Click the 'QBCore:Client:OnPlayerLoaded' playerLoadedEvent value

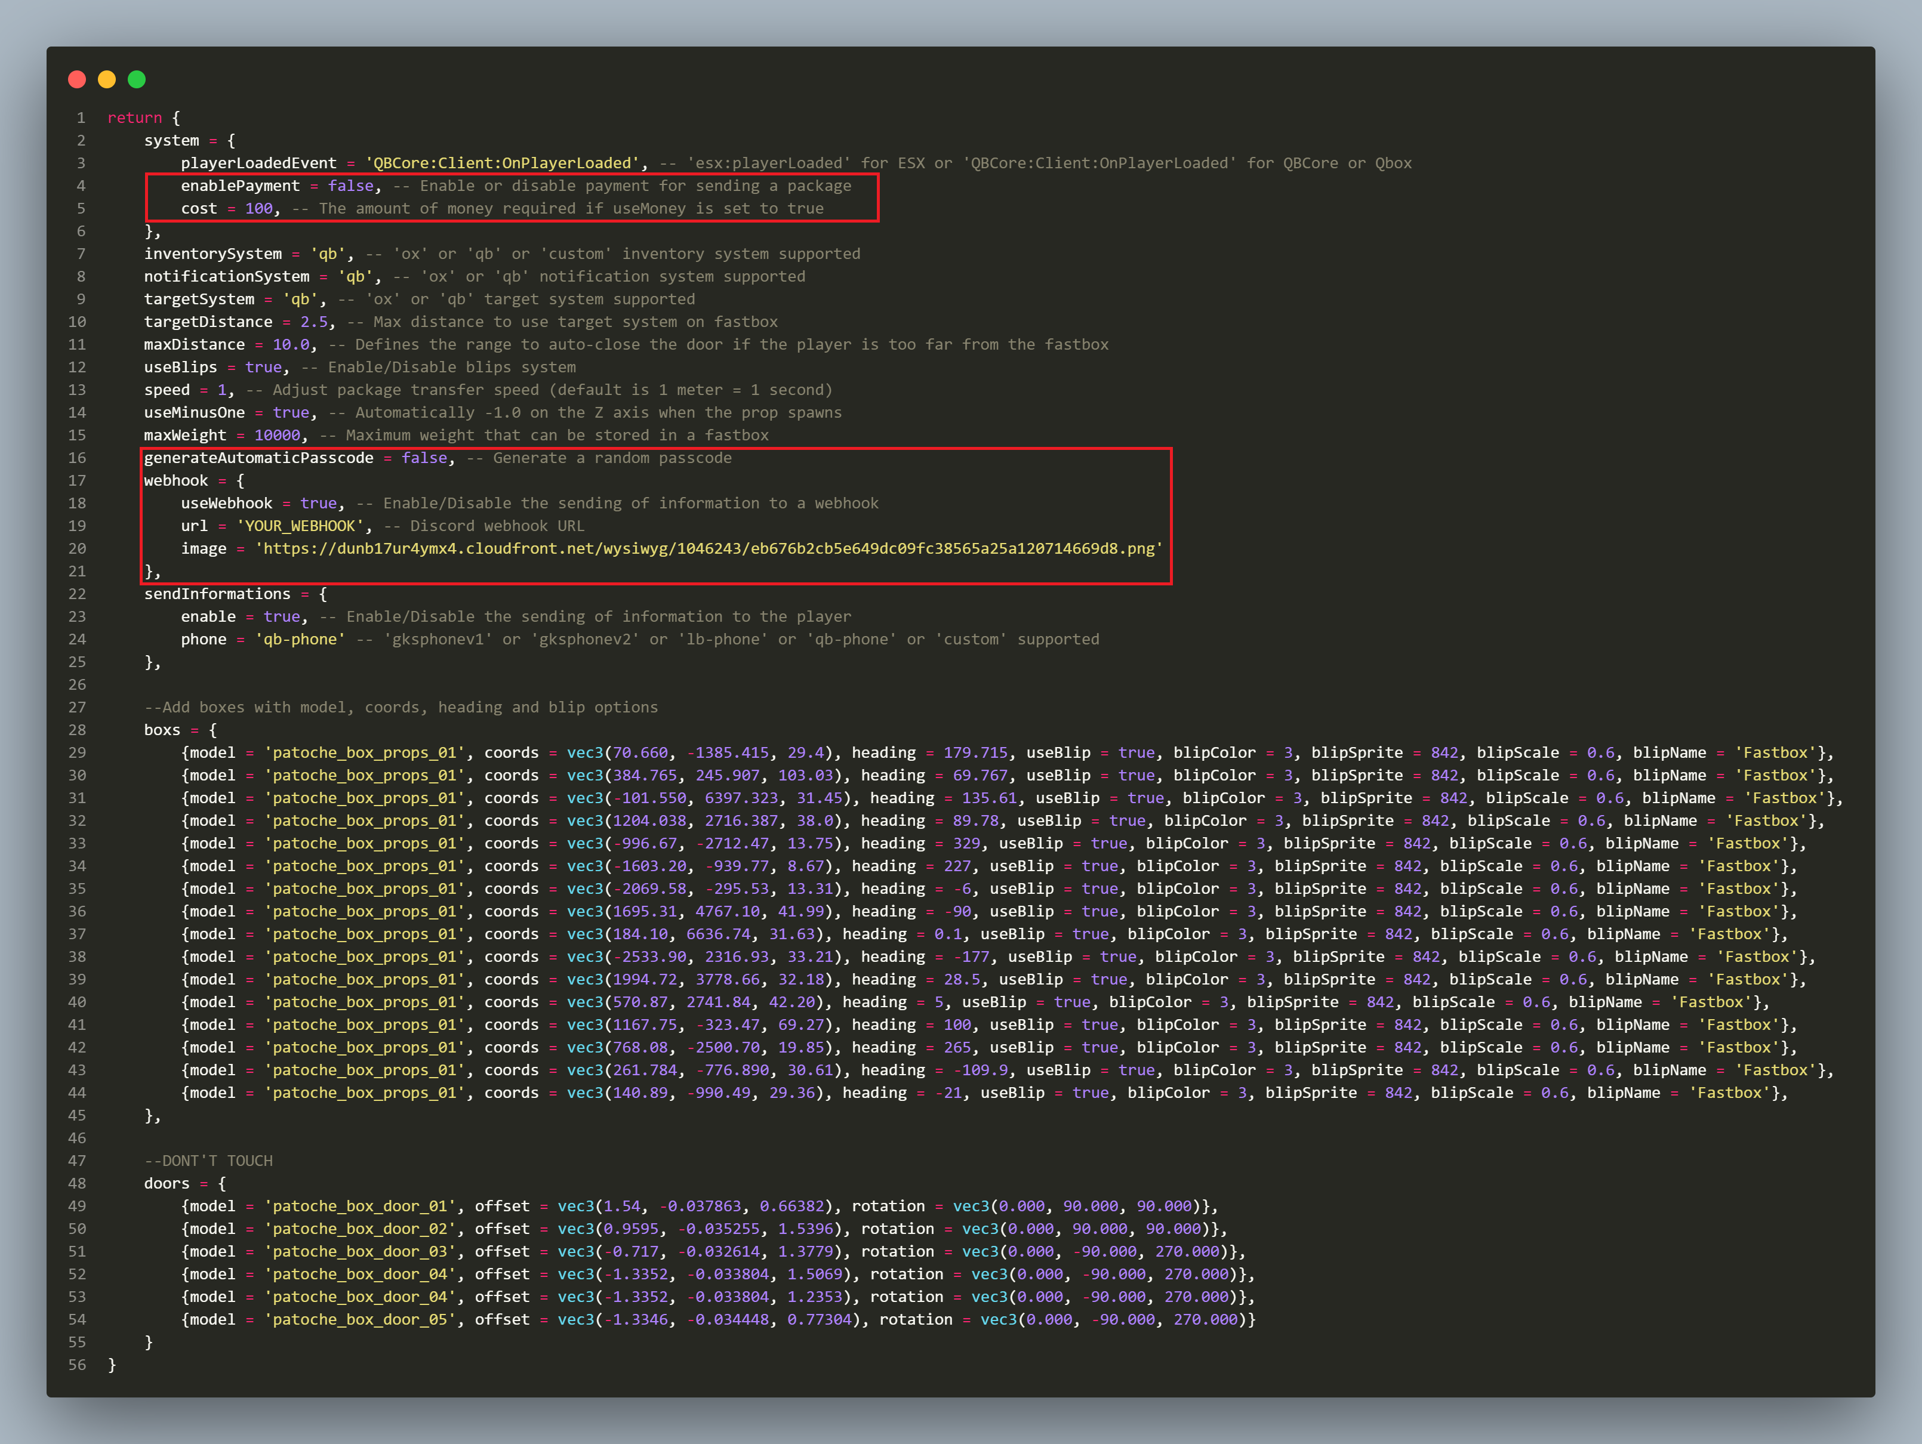point(501,163)
